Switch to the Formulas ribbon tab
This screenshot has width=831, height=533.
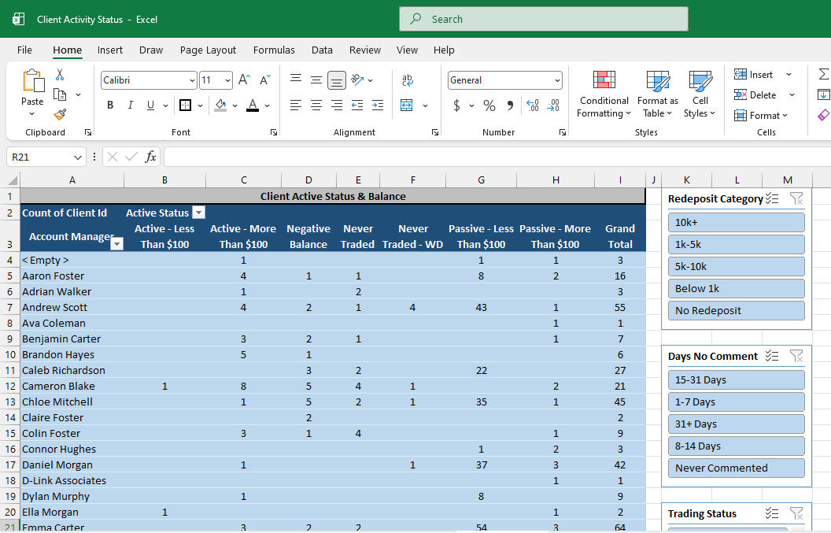274,50
